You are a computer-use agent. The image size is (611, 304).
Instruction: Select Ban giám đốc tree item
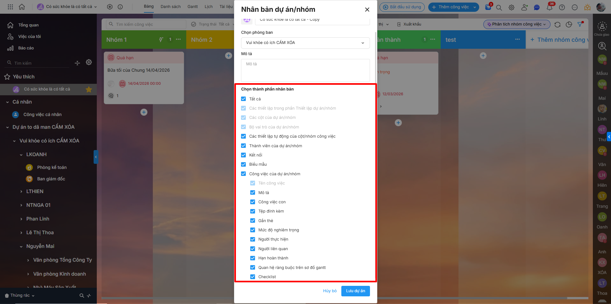51,179
